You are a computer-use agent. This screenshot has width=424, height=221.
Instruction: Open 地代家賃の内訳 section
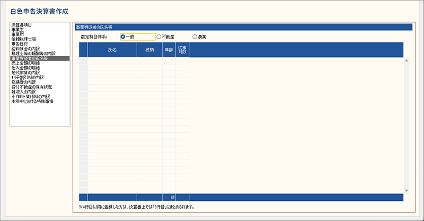coord(25,72)
